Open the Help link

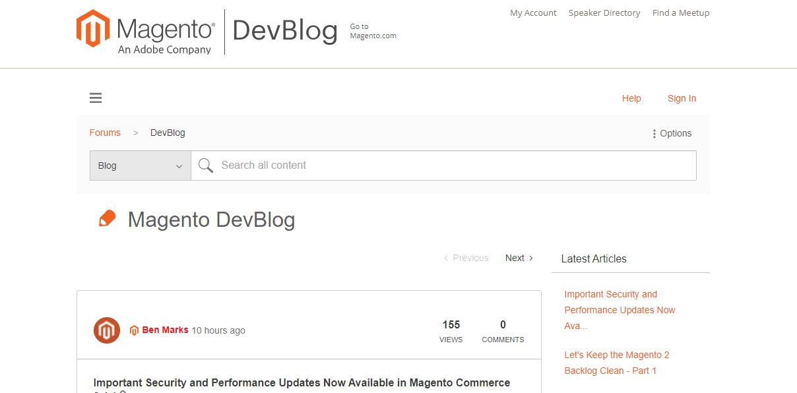coord(631,98)
